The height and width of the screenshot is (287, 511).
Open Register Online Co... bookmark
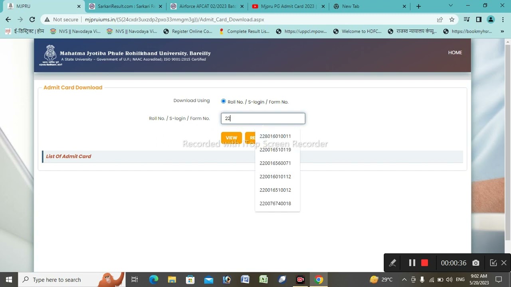(x=188, y=31)
